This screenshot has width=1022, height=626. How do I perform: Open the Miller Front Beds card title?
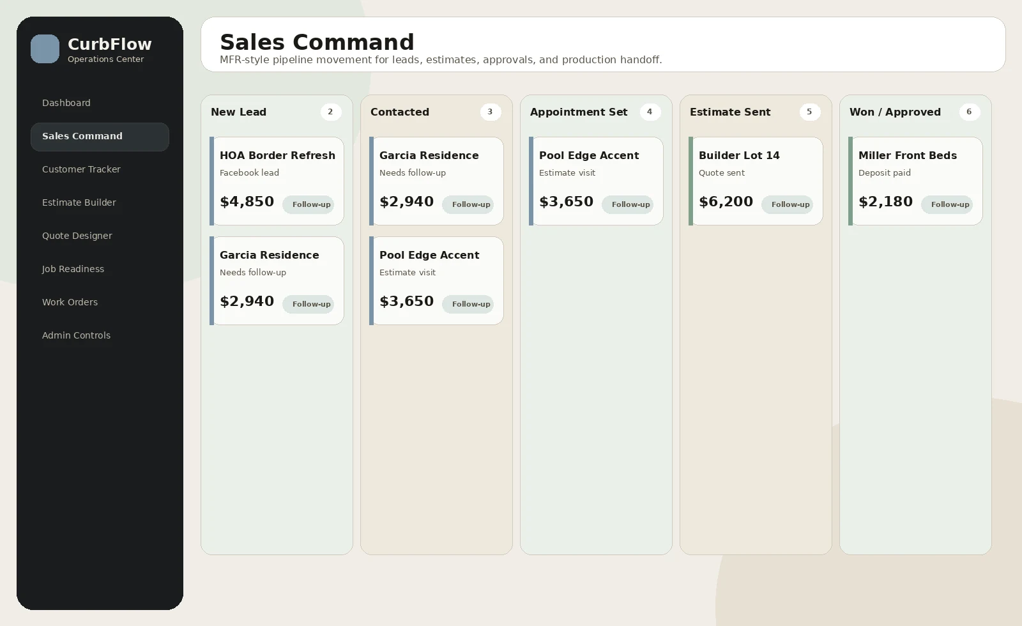[x=908, y=155]
